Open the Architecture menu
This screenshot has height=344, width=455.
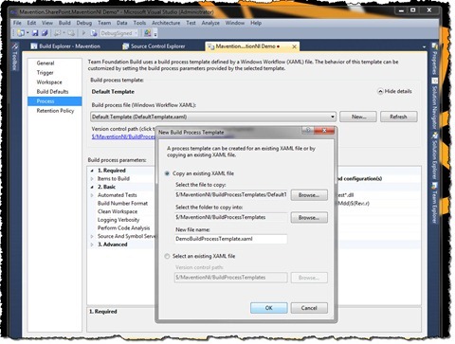pos(166,23)
